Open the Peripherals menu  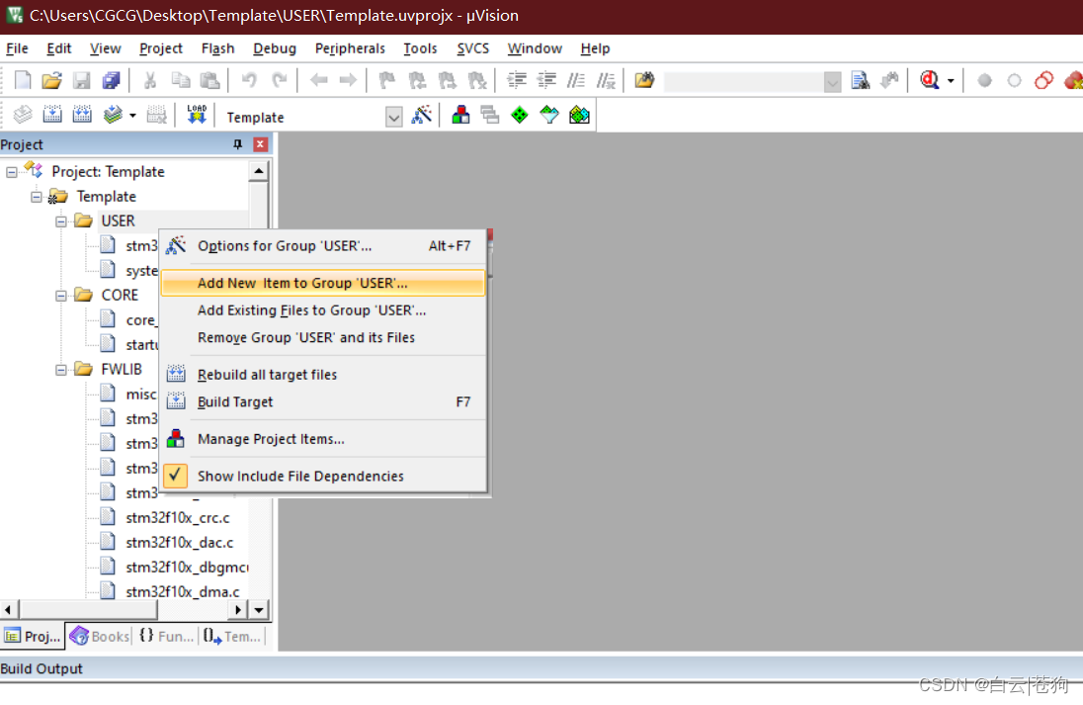point(350,48)
